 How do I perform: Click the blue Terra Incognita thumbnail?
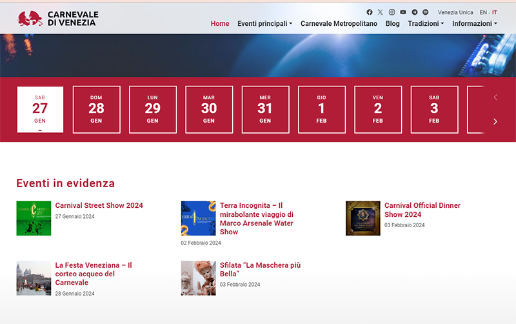pyautogui.click(x=198, y=218)
